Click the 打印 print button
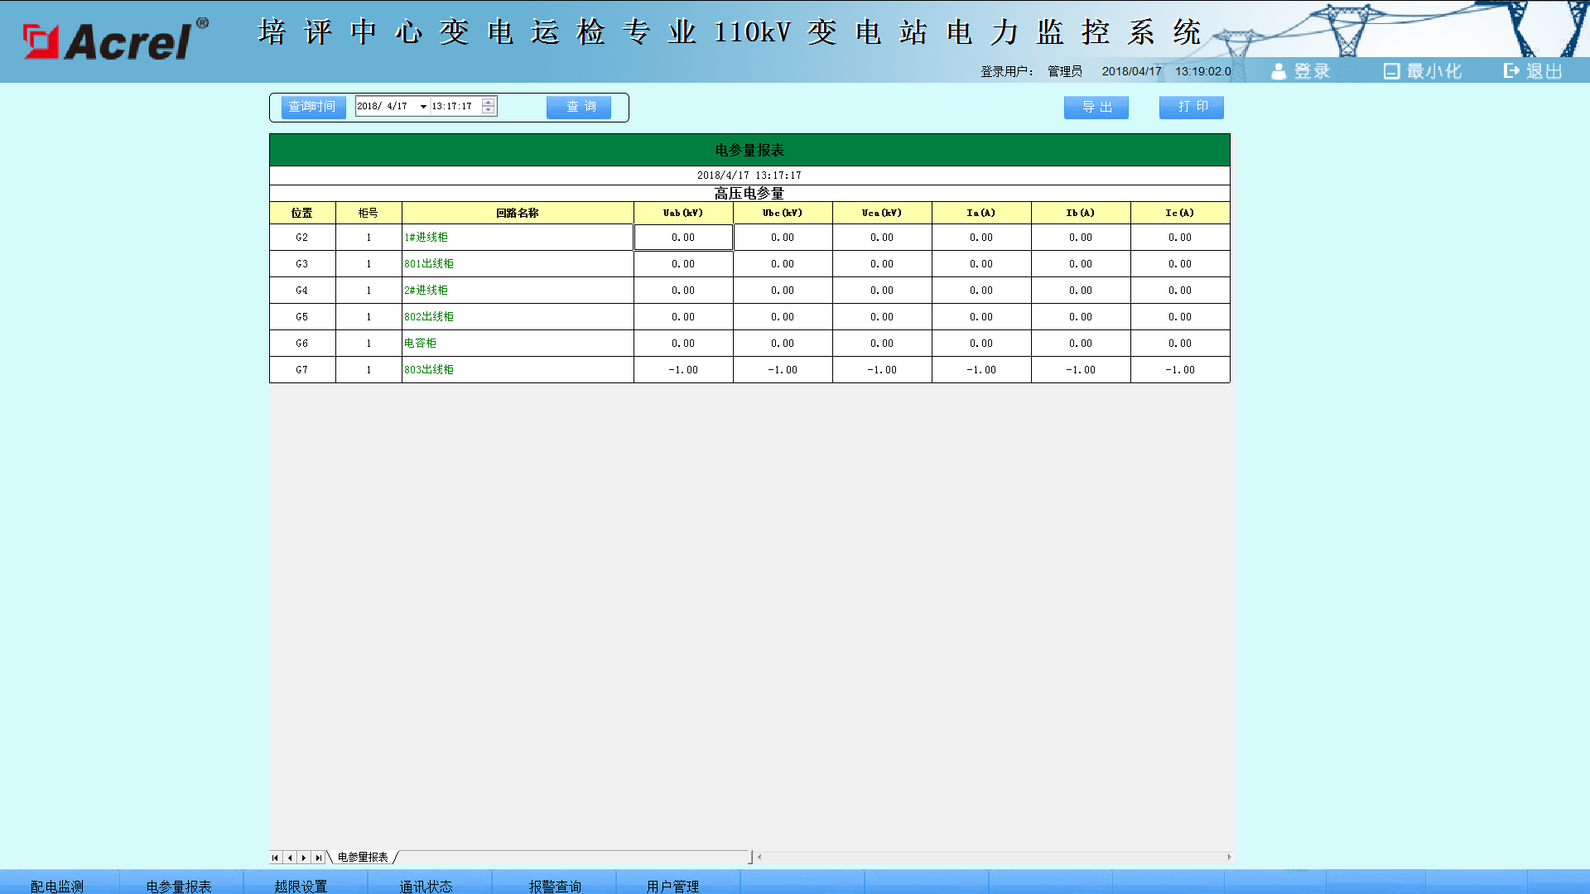Image resolution: width=1590 pixels, height=894 pixels. pyautogui.click(x=1191, y=107)
